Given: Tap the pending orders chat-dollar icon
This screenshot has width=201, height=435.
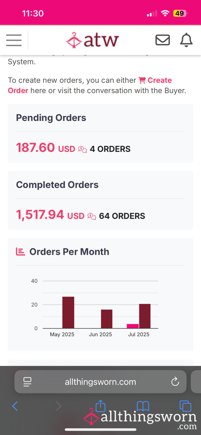Looking at the screenshot, I should tap(82, 149).
